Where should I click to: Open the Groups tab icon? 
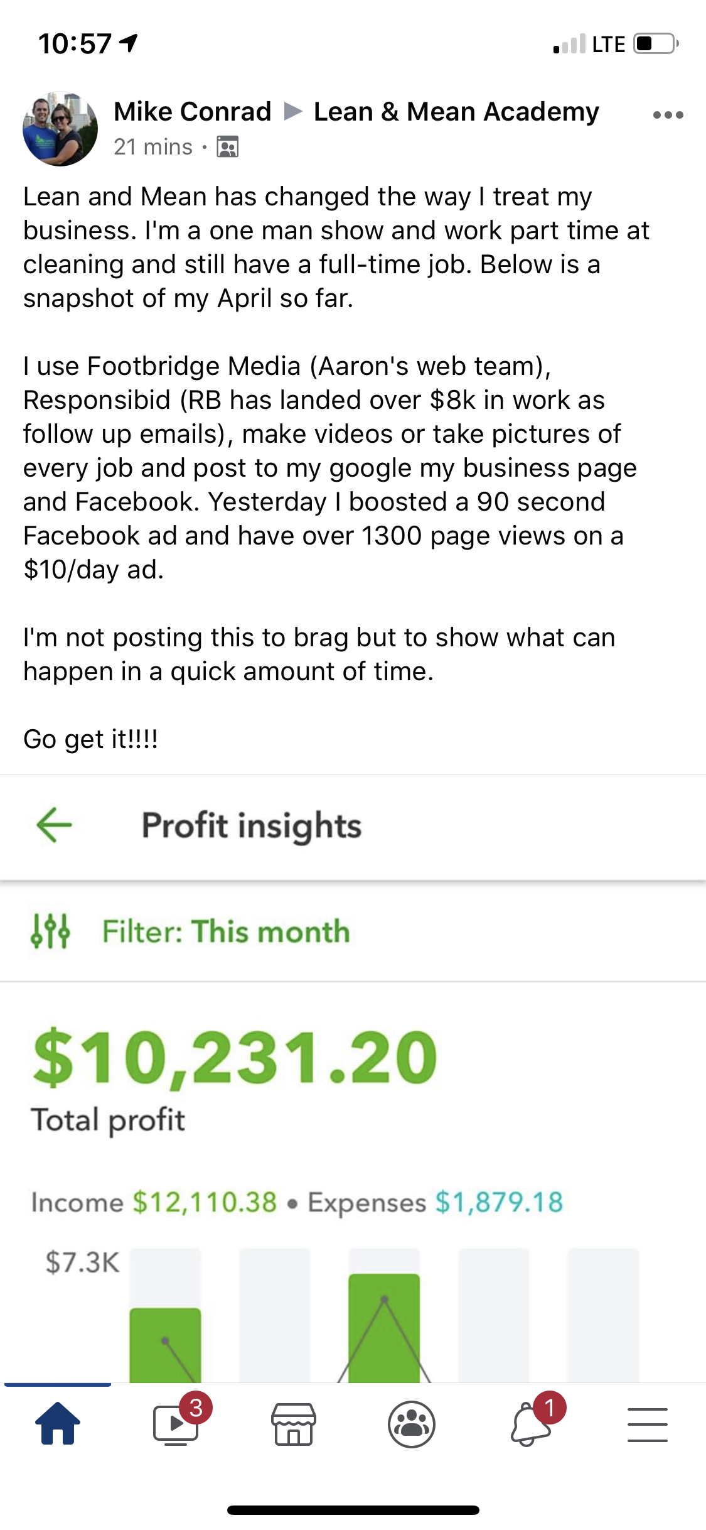[x=411, y=1423]
